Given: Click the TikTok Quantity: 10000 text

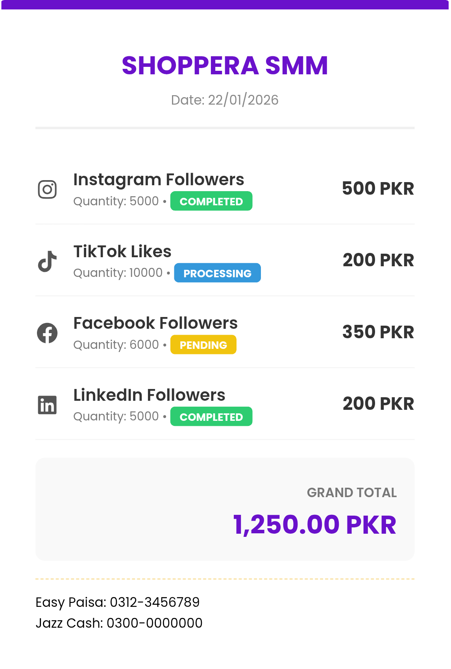Looking at the screenshot, I should point(118,273).
